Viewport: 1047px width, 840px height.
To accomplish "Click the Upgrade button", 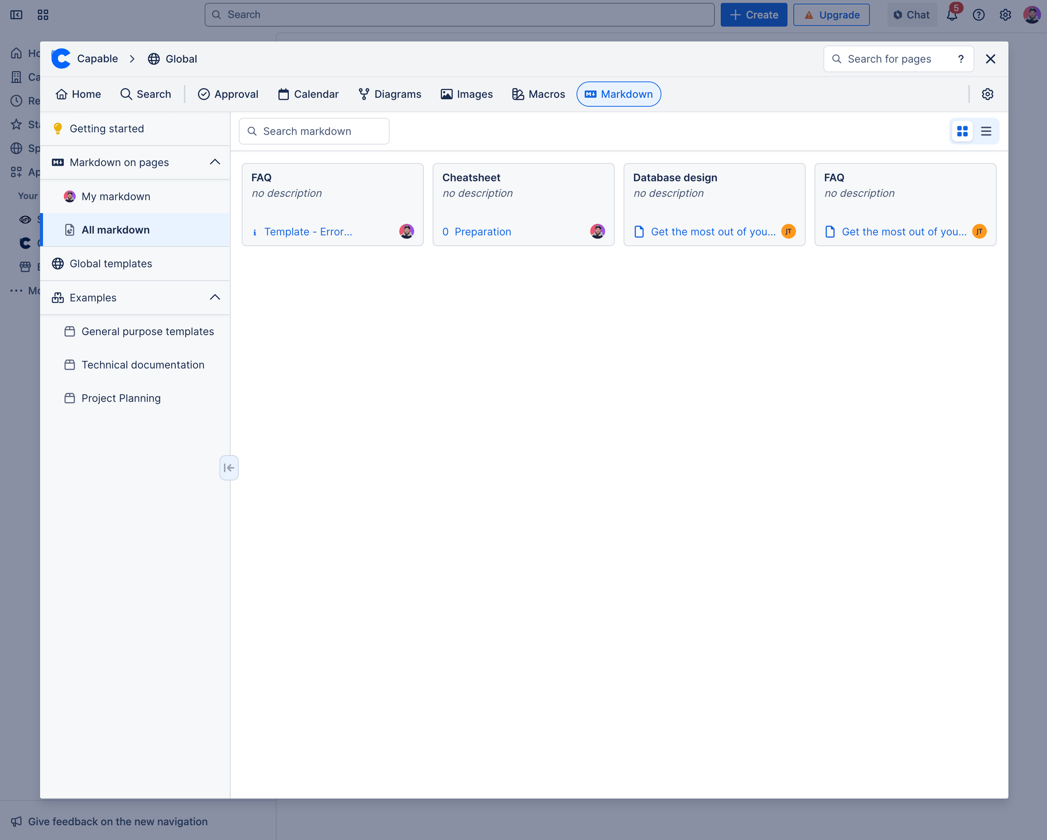I will point(831,14).
